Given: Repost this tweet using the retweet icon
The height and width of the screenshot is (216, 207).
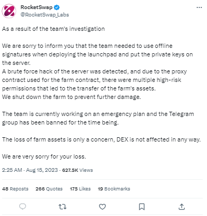Looking at the screenshot, I should click(62, 206).
